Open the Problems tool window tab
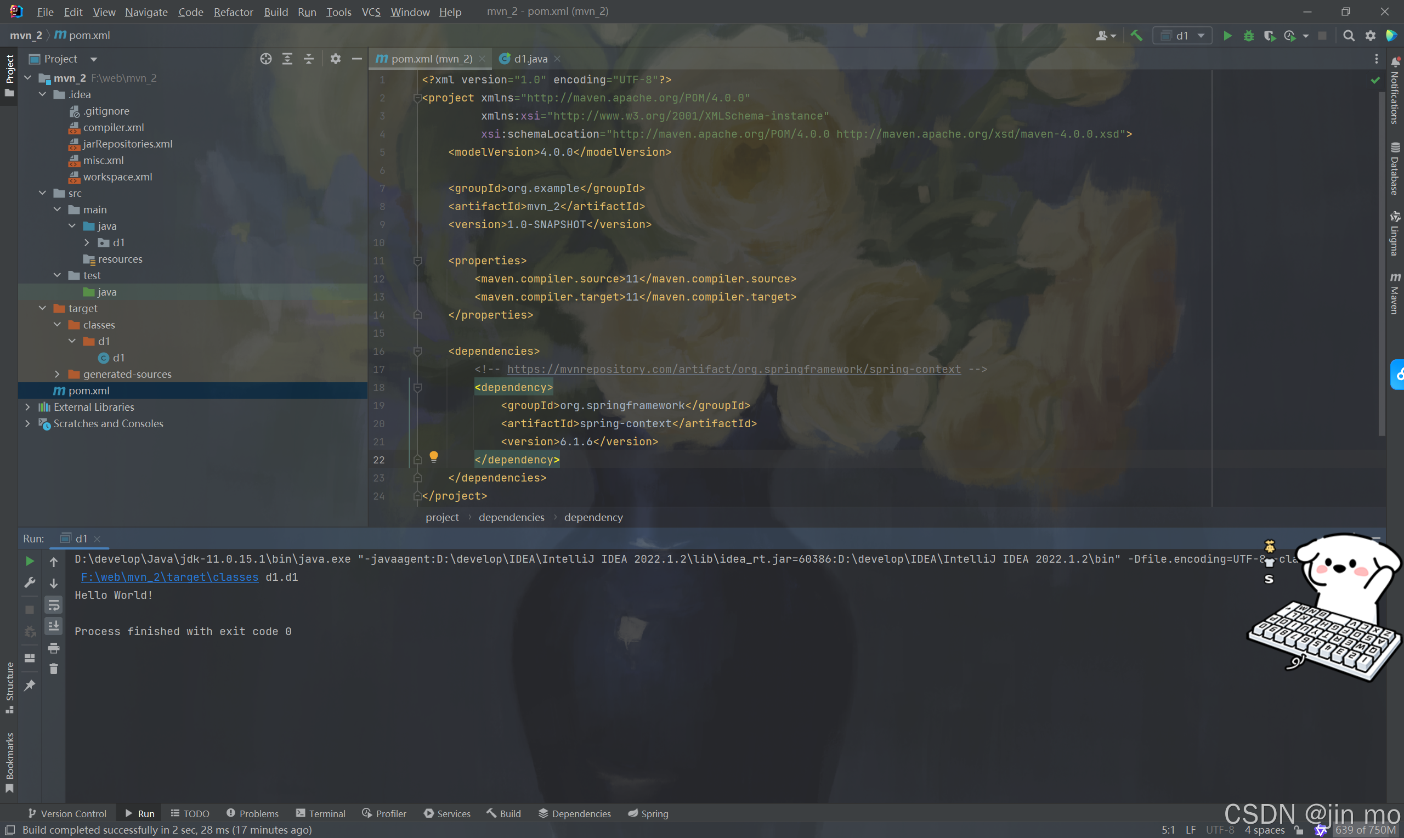 point(253,813)
